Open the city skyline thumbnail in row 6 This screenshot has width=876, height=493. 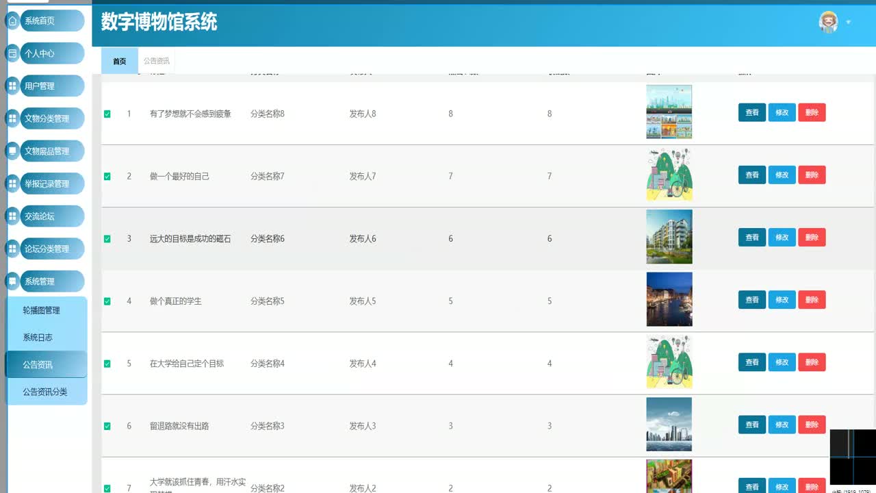(x=669, y=425)
